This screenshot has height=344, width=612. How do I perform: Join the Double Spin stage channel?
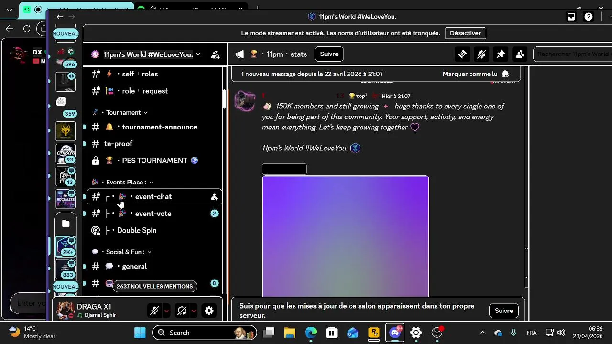tap(154, 230)
